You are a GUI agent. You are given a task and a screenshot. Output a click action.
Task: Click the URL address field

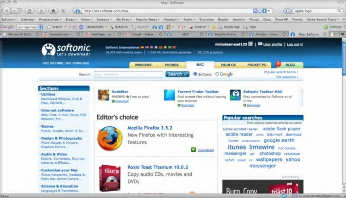[167, 11]
